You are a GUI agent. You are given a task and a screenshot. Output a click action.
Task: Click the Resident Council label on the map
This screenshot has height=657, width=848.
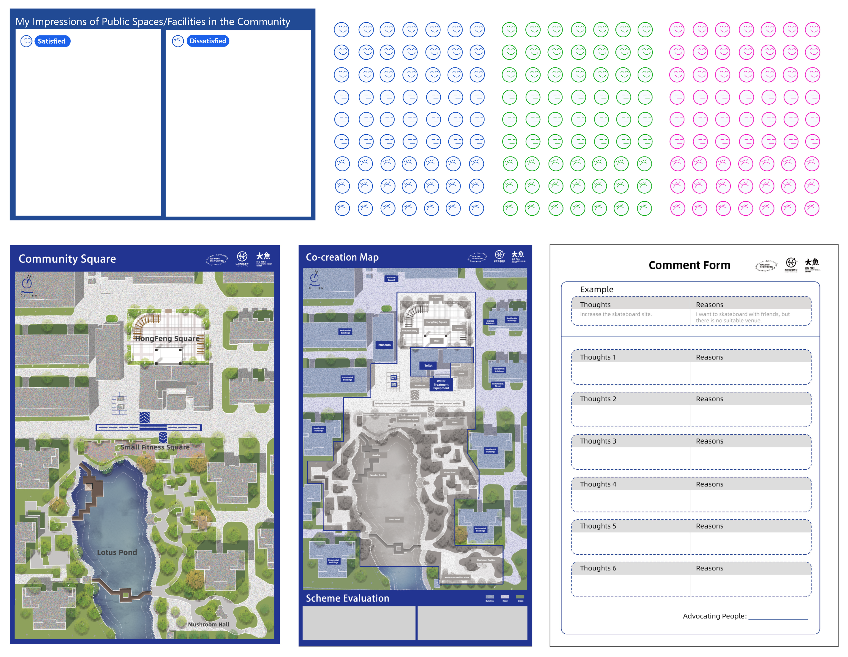(x=391, y=278)
